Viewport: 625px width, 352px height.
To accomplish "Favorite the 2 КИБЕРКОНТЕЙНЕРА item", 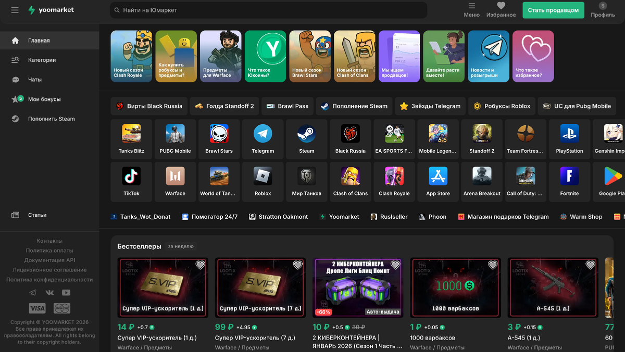I will pyautogui.click(x=395, y=265).
